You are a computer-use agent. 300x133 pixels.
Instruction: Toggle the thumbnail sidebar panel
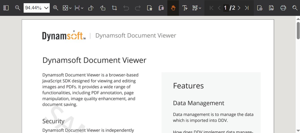pos(6,8)
